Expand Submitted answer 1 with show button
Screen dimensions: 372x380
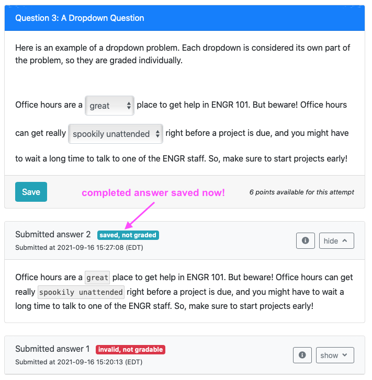tap(335, 355)
